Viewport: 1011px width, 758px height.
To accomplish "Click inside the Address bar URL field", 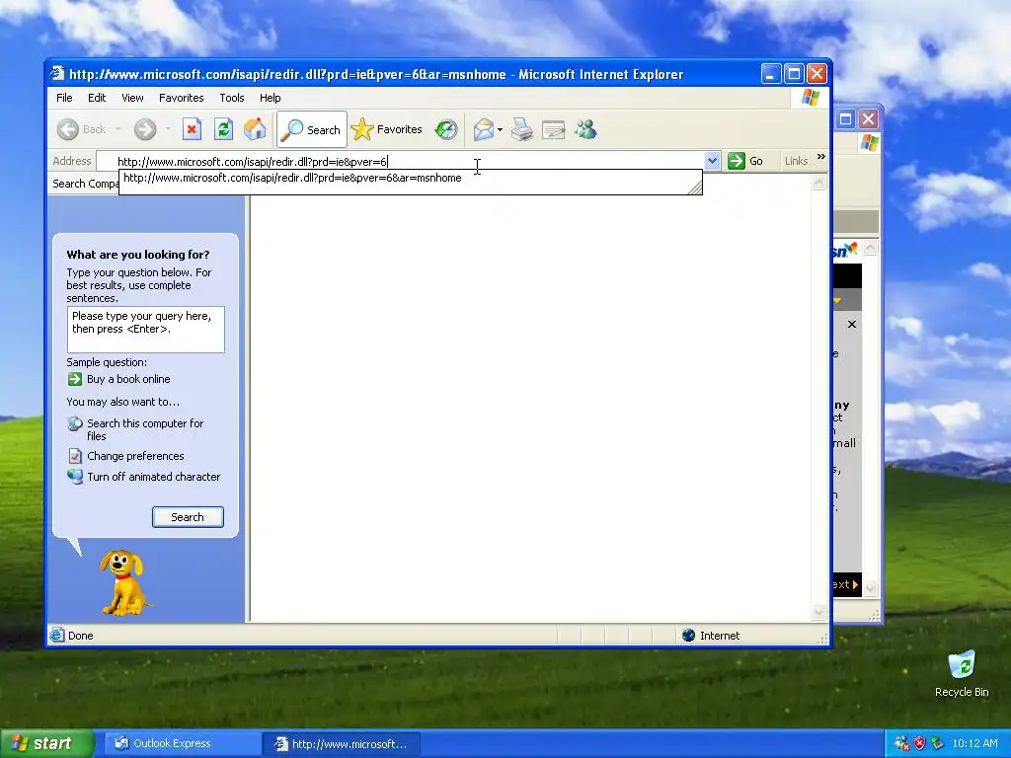I will pyautogui.click(x=400, y=161).
